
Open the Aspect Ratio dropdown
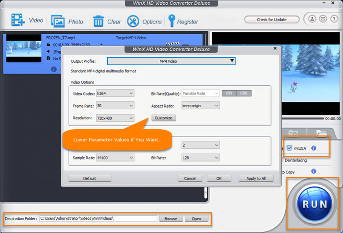tap(200, 106)
